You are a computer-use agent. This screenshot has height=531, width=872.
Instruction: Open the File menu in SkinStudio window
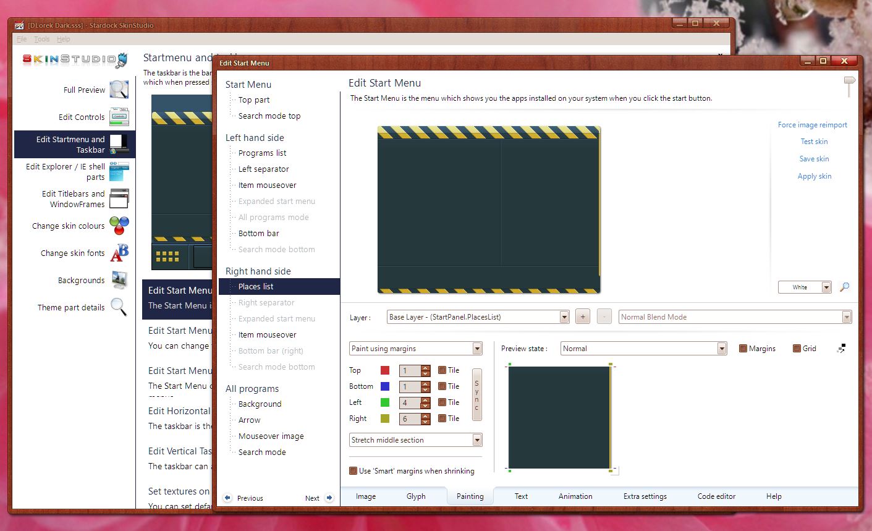click(22, 39)
